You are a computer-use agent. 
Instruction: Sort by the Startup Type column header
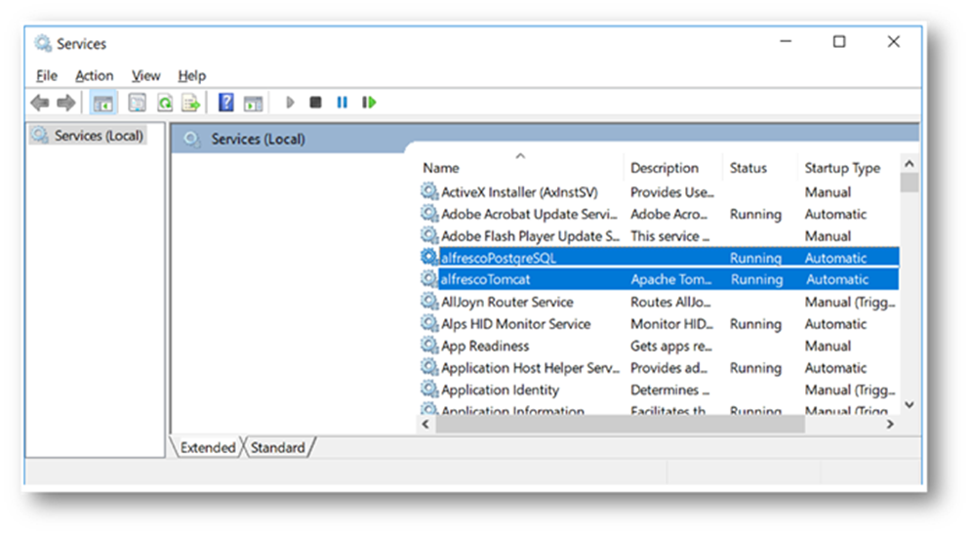point(841,168)
